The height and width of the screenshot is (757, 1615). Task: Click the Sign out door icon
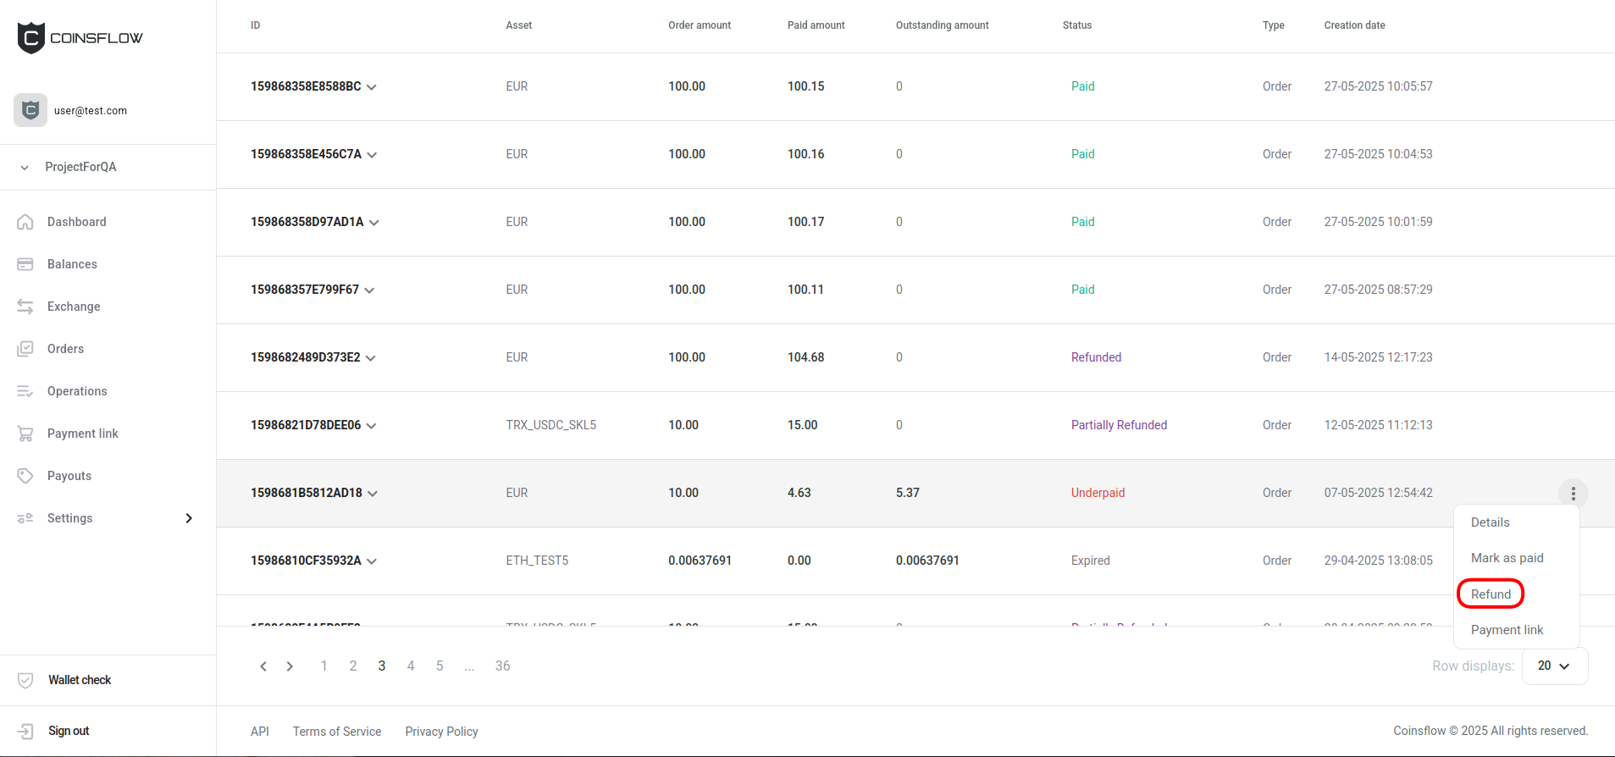pos(25,731)
